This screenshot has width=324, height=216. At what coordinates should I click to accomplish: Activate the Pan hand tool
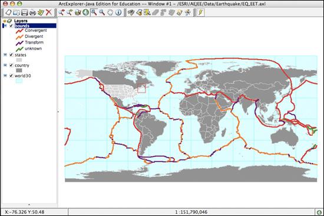(x=110, y=12)
